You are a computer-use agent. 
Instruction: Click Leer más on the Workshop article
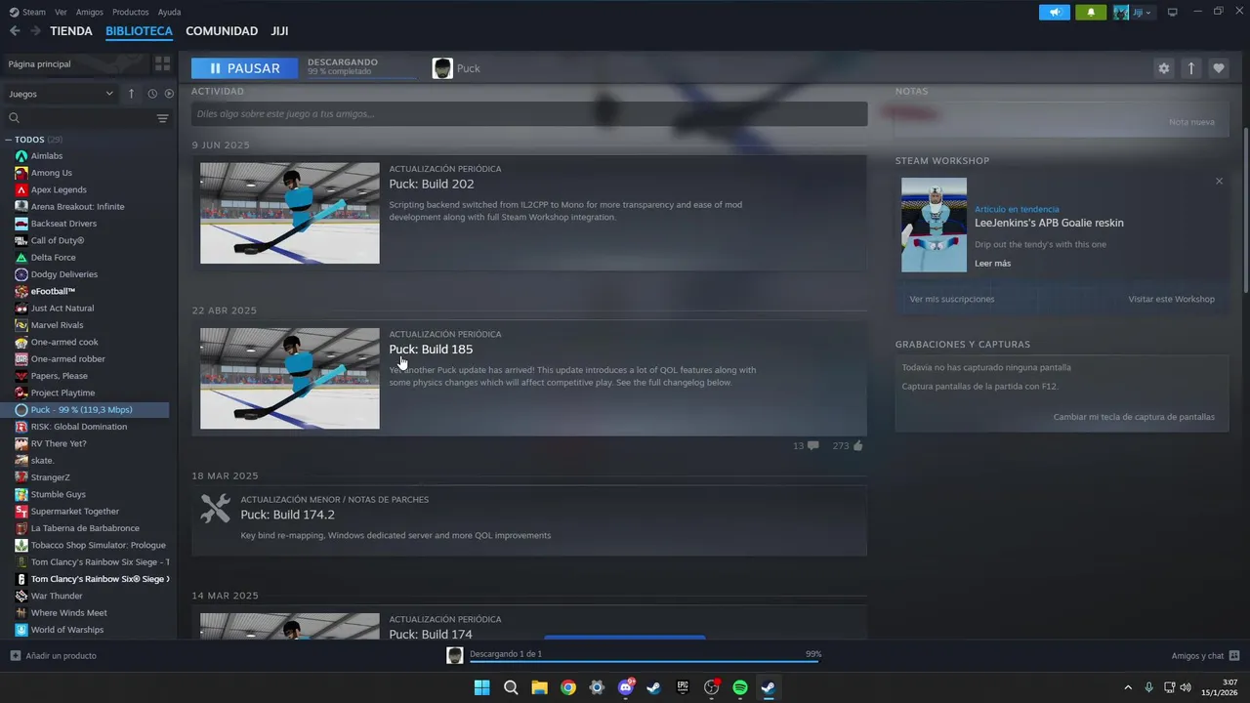click(x=992, y=264)
